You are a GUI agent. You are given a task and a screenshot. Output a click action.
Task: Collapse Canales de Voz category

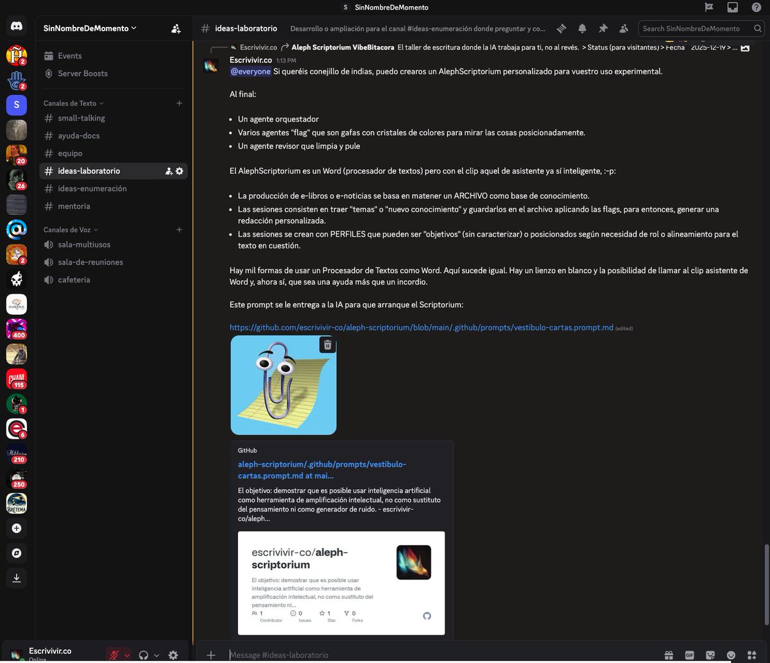[x=71, y=230]
